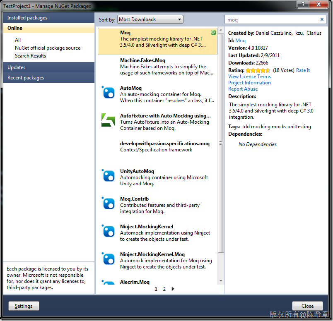Open the Sort by Most Downloads dropdown
333x321 pixels.
150,19
